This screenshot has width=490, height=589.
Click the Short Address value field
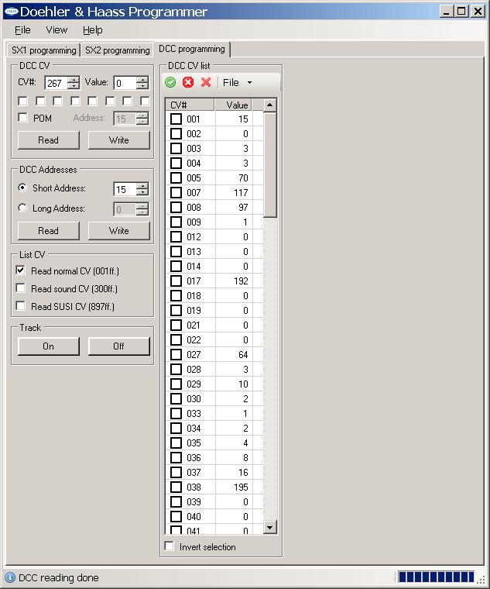pyautogui.click(x=125, y=189)
